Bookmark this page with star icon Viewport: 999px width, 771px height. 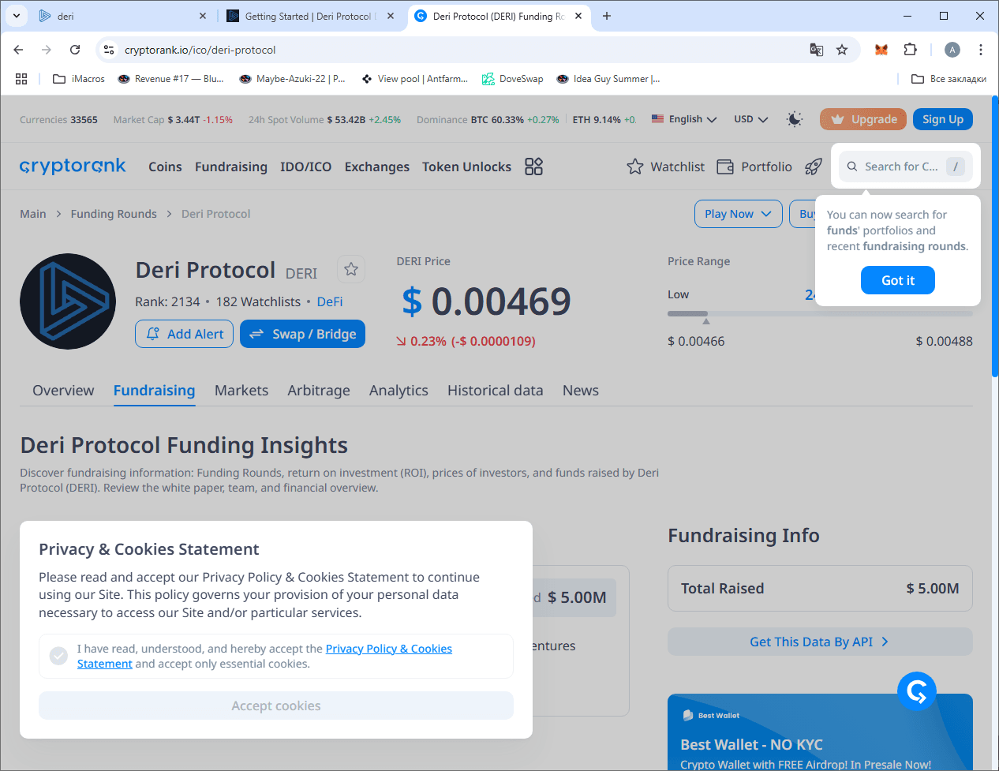pyautogui.click(x=842, y=50)
